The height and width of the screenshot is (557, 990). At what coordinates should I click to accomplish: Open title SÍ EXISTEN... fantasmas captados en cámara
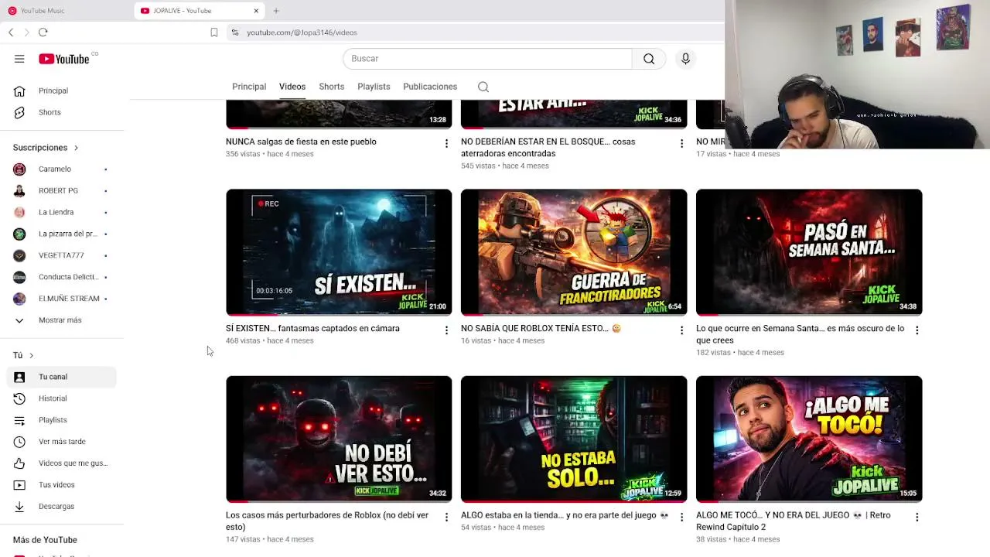pyautogui.click(x=312, y=329)
